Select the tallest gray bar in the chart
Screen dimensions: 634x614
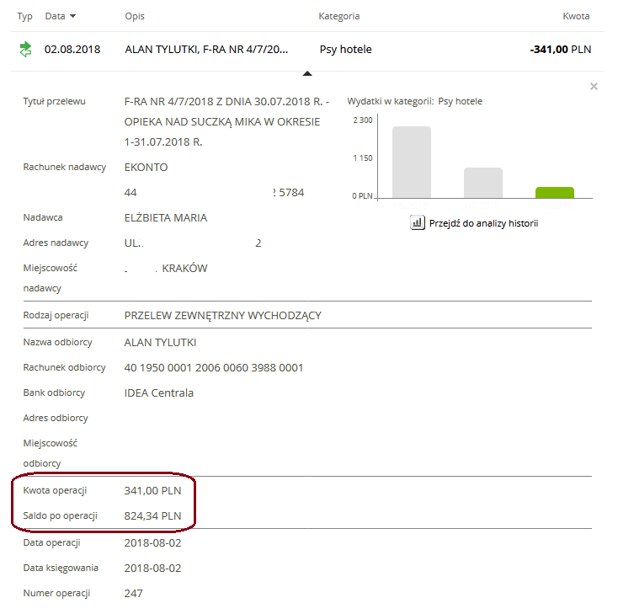(411, 162)
